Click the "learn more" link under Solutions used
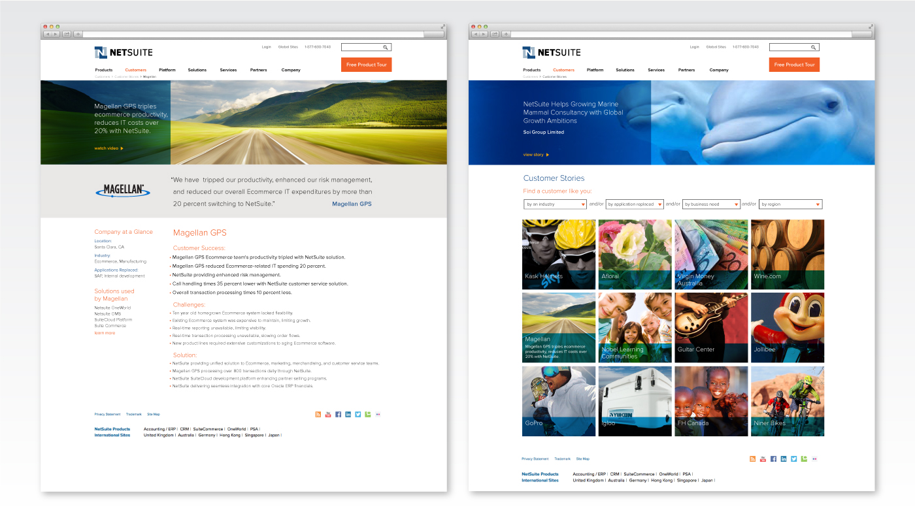Image resolution: width=915 pixels, height=516 pixels. point(105,333)
